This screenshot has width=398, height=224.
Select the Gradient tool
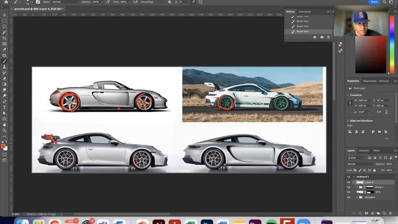[4, 85]
